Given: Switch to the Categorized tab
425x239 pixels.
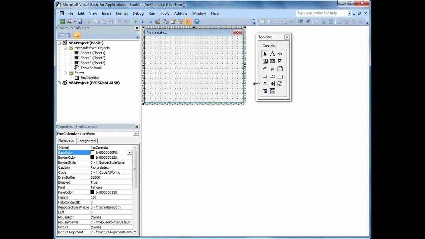Looking at the screenshot, I should tap(87, 141).
